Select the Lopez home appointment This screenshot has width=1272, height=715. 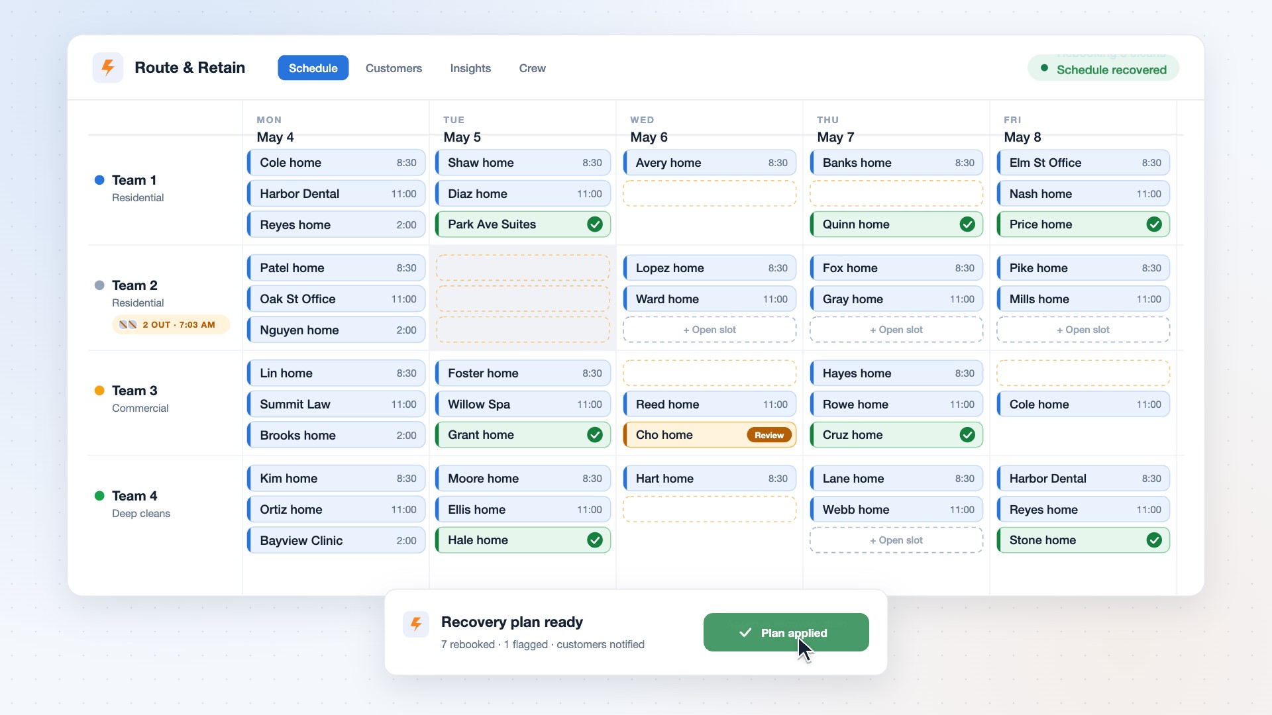pos(709,268)
